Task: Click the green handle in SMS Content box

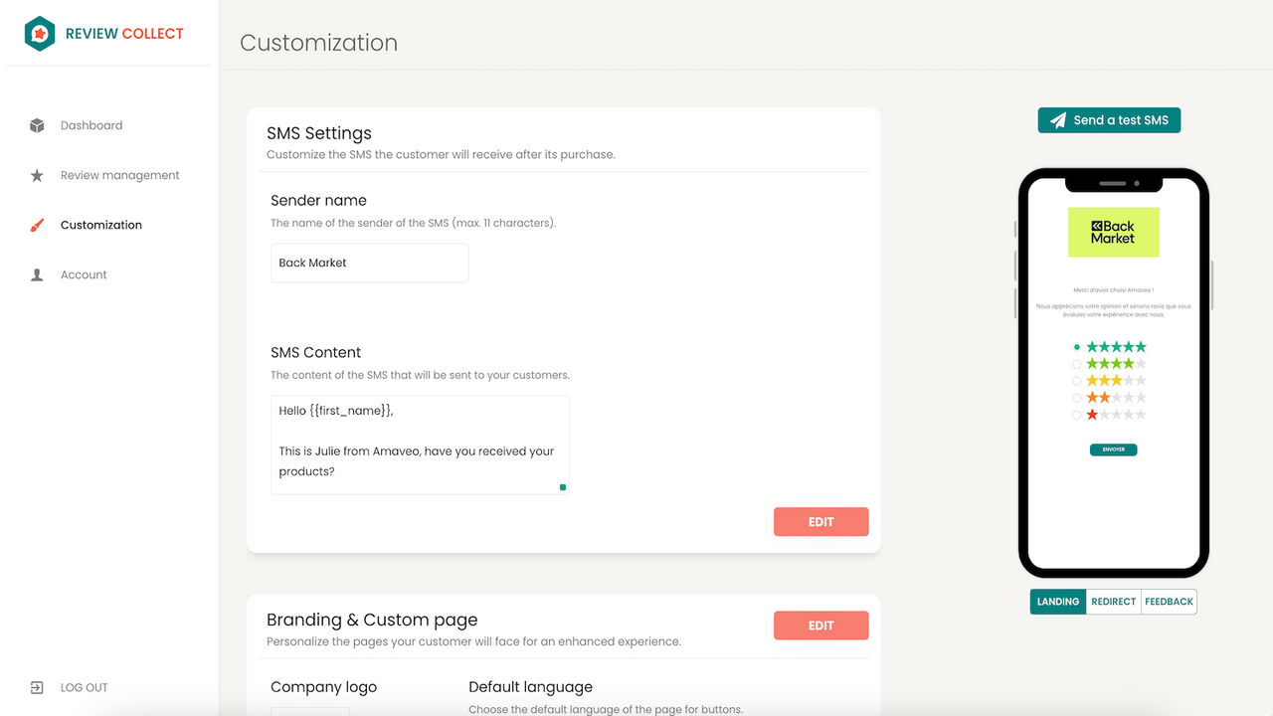Action: coord(563,487)
